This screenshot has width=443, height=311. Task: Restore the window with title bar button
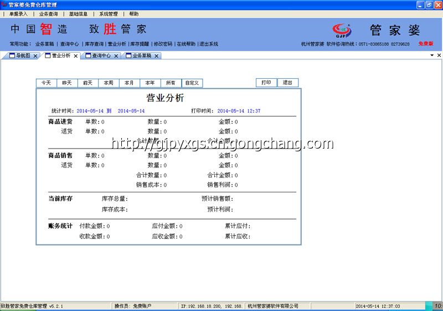click(429, 5)
